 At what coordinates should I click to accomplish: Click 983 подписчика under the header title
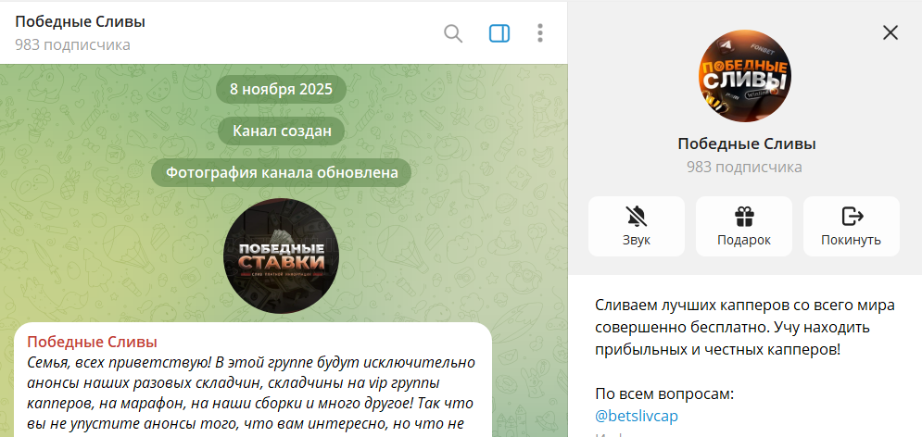[72, 44]
